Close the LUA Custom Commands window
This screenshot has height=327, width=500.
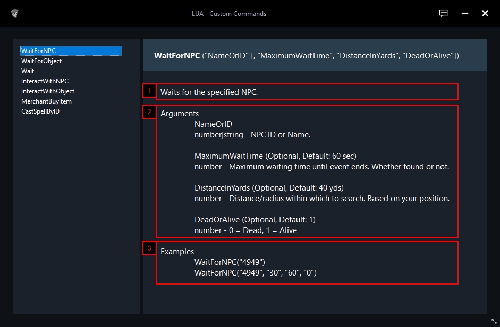click(x=485, y=13)
